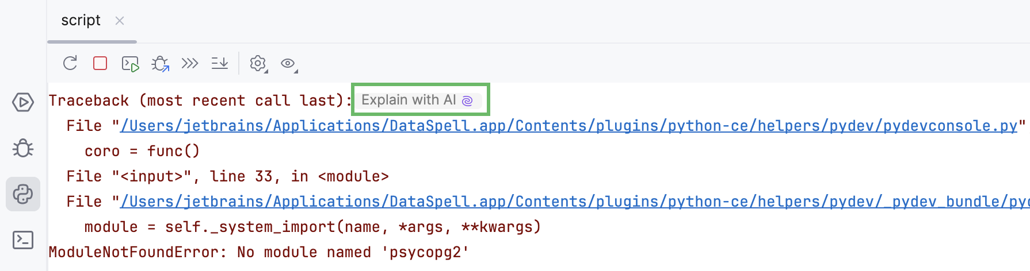Open the _pydev_bundle file path link
Image resolution: width=1030 pixels, height=271 pixels.
click(x=574, y=202)
